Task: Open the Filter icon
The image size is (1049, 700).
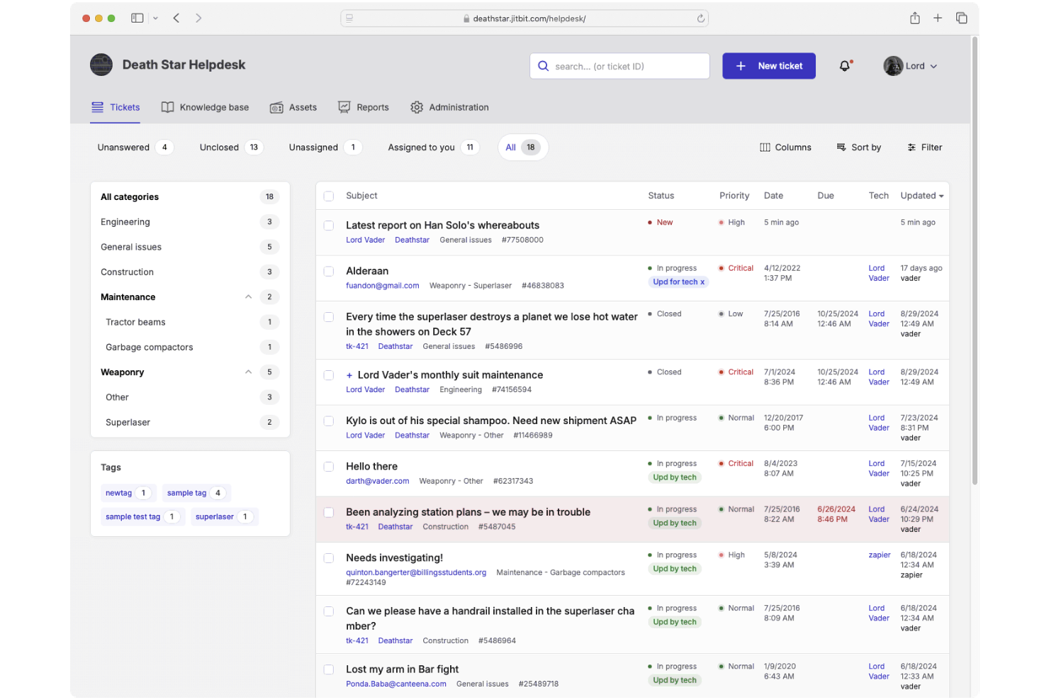Action: [911, 147]
